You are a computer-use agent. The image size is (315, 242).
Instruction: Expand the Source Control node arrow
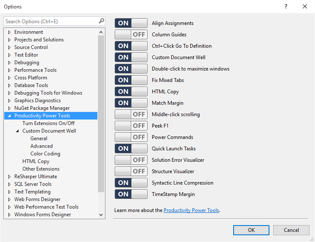(9, 47)
